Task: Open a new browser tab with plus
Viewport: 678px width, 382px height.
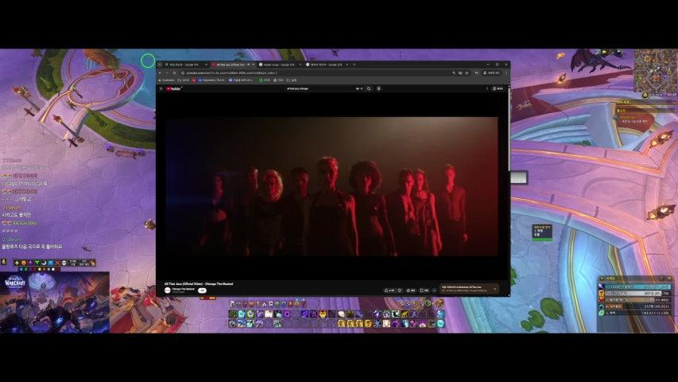Action: (x=354, y=64)
